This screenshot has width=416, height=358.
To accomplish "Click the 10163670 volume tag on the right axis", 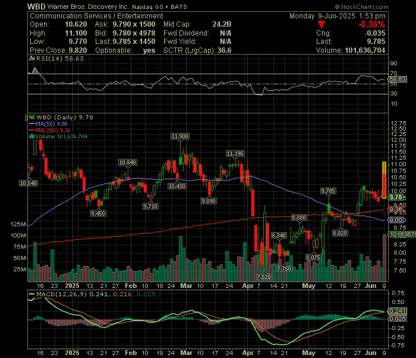I will (x=402, y=235).
